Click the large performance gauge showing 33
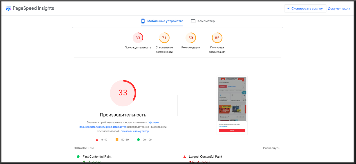 click(123, 93)
